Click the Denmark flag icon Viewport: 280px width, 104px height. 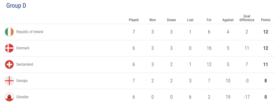[x=9, y=48]
